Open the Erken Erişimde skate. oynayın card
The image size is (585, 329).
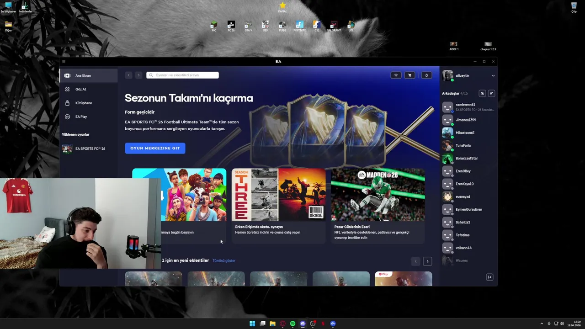click(x=278, y=206)
